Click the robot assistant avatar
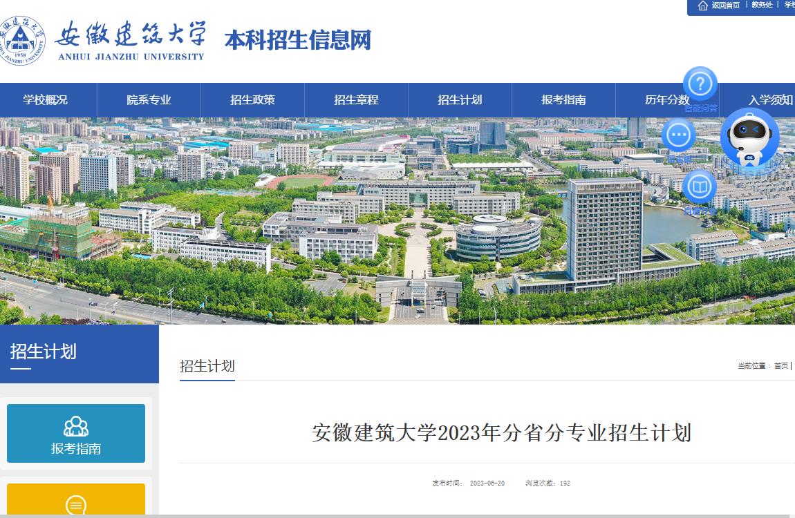 point(749,137)
